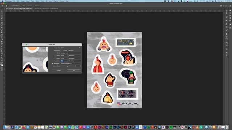The height and width of the screenshot is (130, 232).
Task: Select the Crop tool
Action: [x=2, y=21]
